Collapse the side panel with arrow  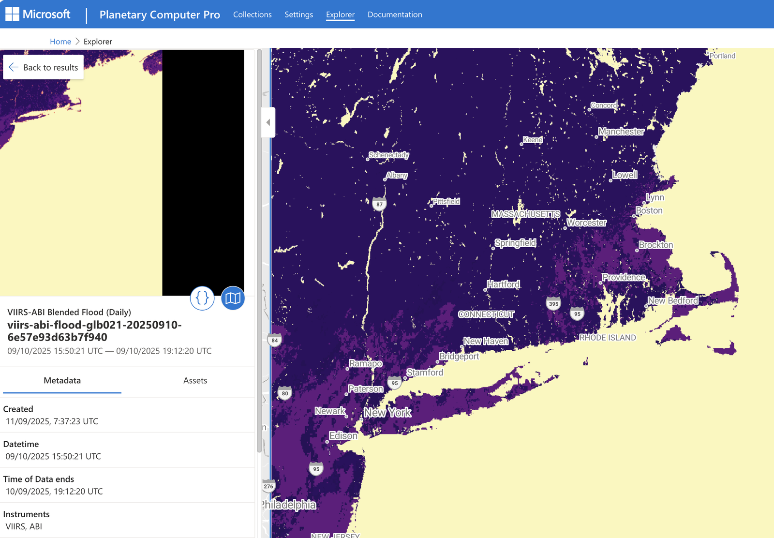[x=268, y=122]
